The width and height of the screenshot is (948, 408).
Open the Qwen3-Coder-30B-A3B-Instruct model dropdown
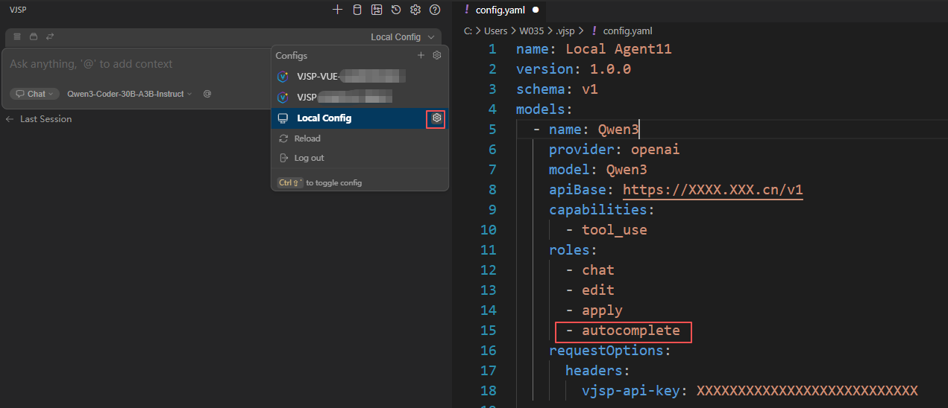coord(130,94)
